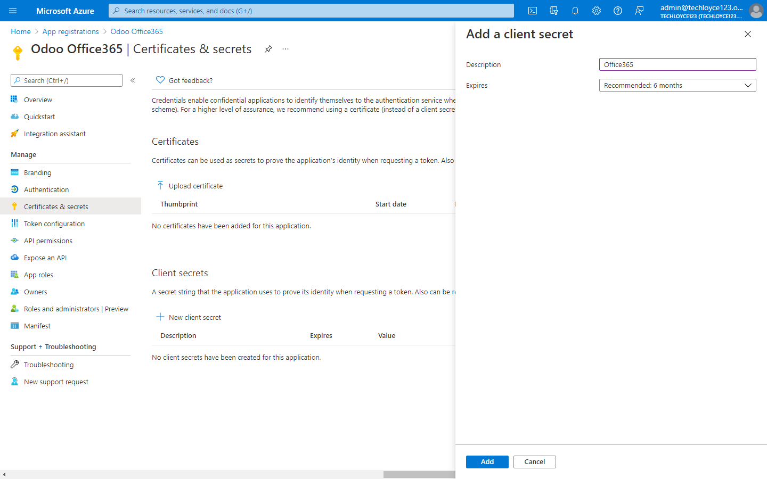Click the left menu Search (Ctrl+/) box
Screen dimensions: 767x479
point(67,80)
